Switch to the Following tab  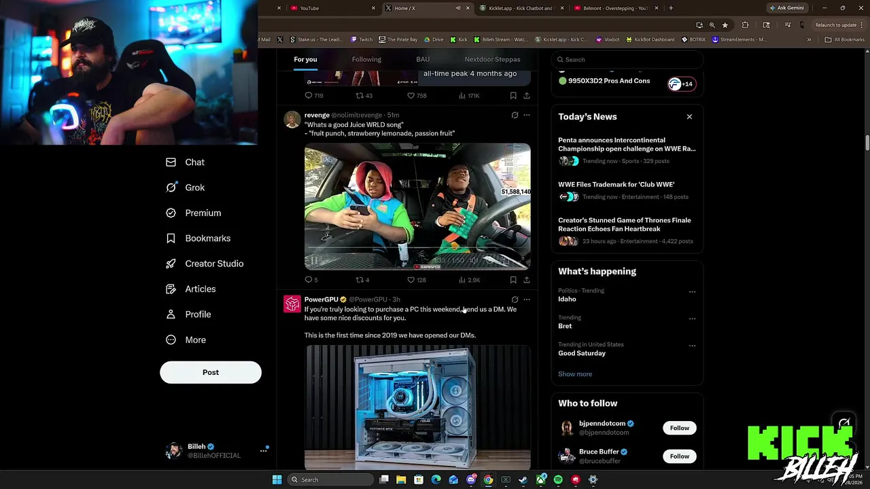[366, 59]
